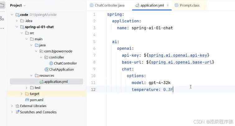Click the controller package icon

(x=46, y=57)
